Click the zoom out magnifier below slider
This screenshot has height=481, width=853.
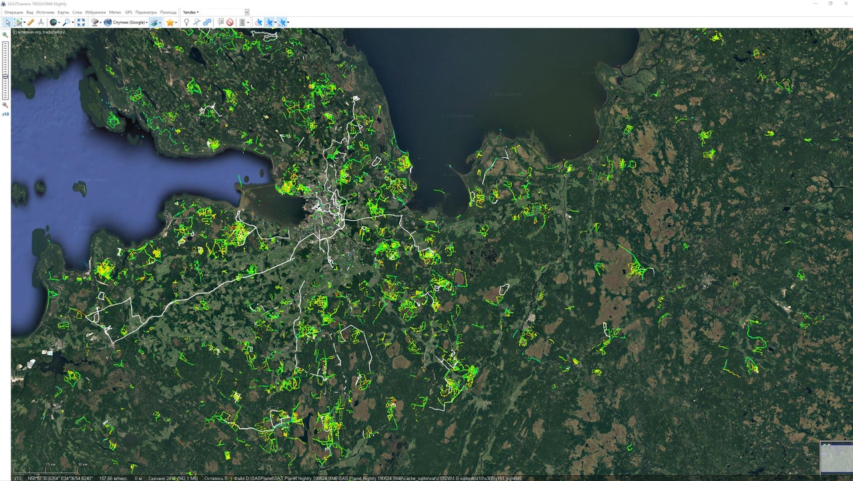click(x=5, y=105)
